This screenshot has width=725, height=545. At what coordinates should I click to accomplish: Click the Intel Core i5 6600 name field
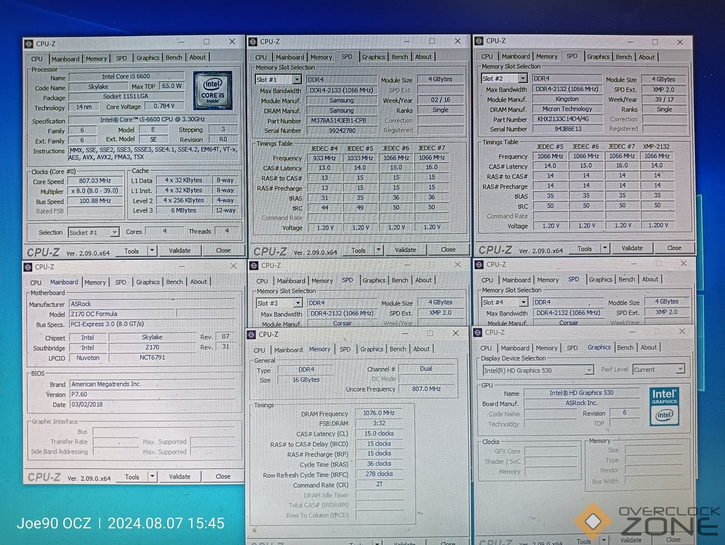click(x=126, y=76)
